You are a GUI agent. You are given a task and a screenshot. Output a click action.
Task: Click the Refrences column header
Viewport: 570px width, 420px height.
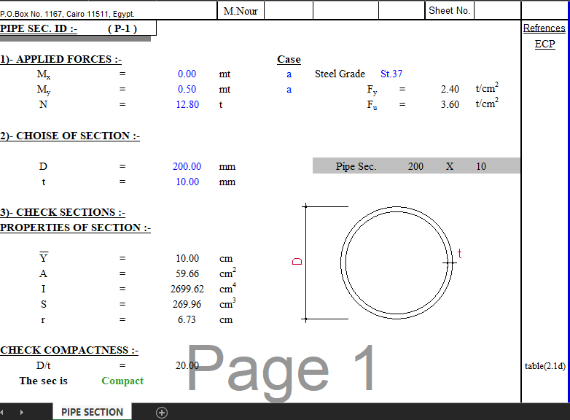544,28
